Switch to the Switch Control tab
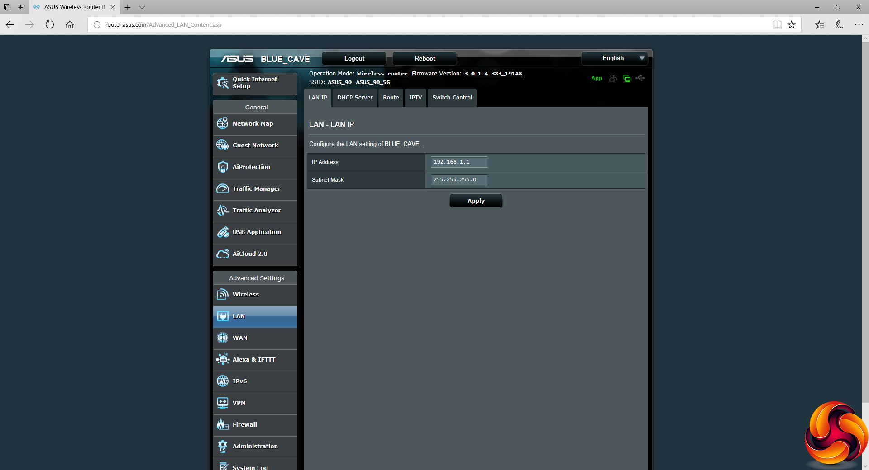The height and width of the screenshot is (470, 869). click(x=452, y=98)
